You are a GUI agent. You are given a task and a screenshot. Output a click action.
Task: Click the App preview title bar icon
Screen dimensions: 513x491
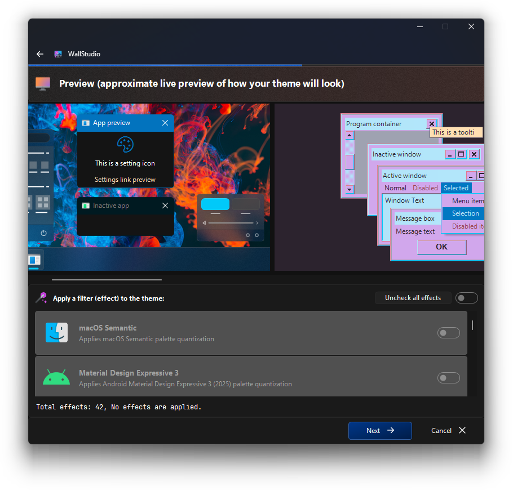tap(86, 123)
